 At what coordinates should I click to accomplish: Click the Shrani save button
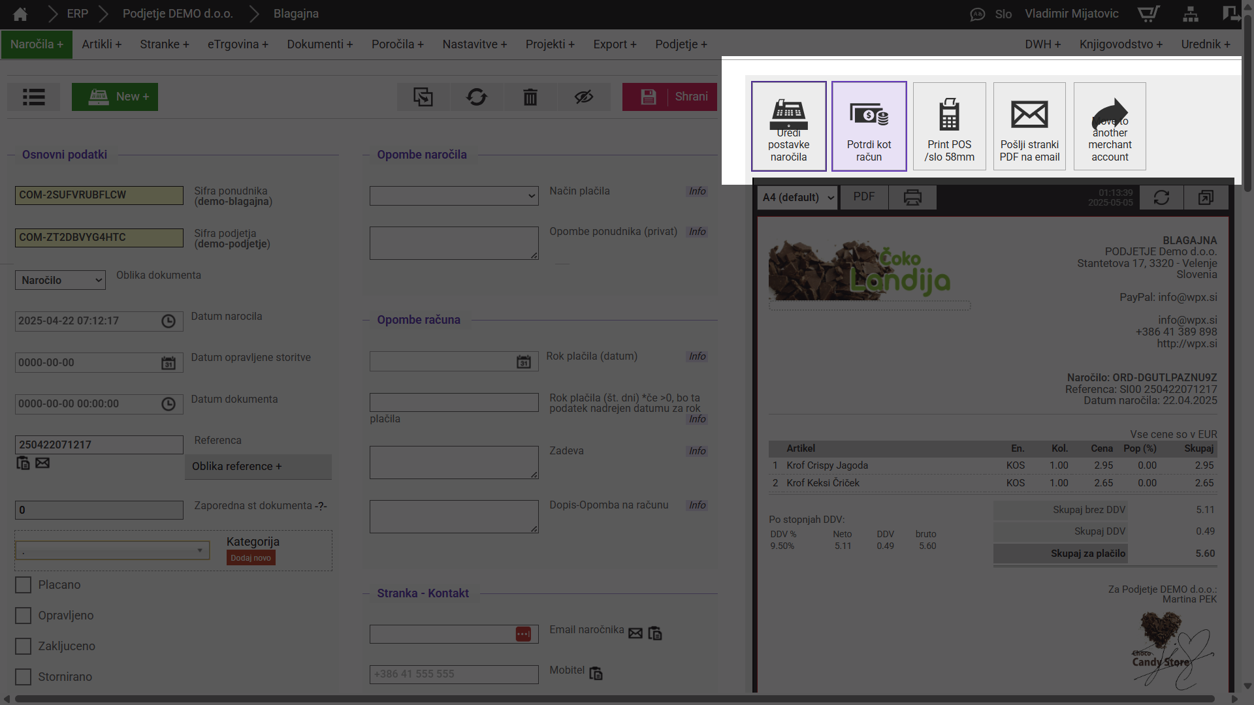(669, 97)
